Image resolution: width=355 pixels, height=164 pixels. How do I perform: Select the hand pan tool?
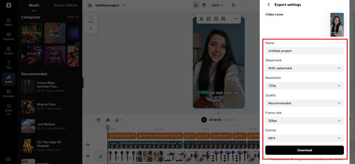click(204, 5)
